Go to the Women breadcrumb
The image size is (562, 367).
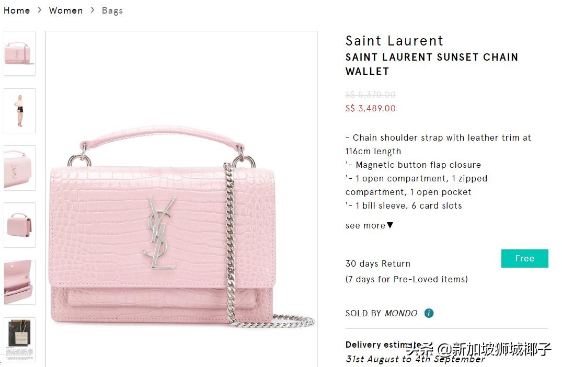(65, 10)
